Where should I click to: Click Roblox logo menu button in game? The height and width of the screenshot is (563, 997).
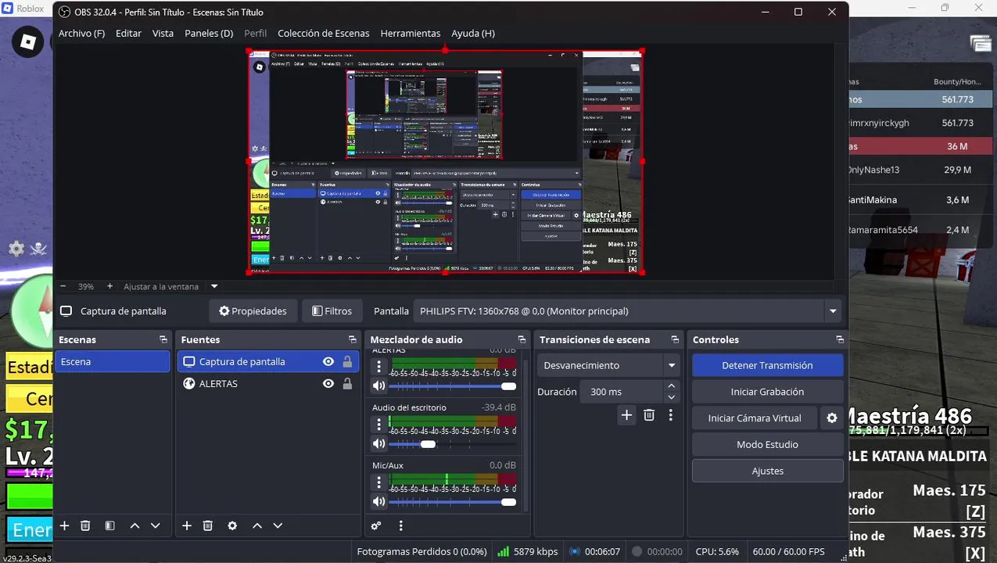(x=28, y=41)
